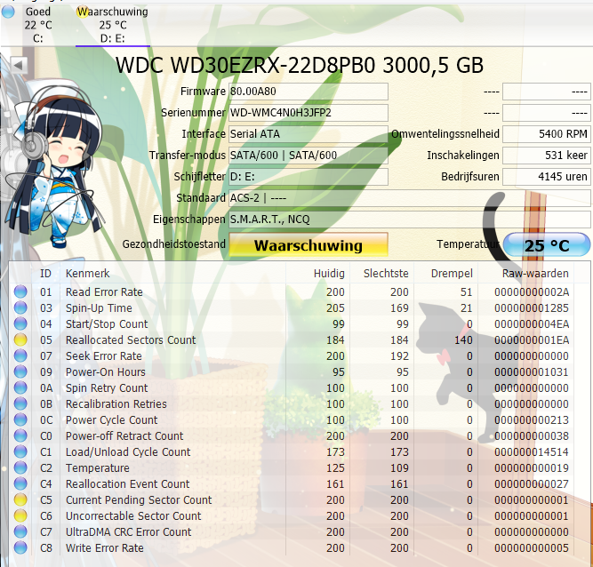Viewport: 593px width, 567px height.
Task: Click raw value 0000000001EA
Action: (532, 339)
